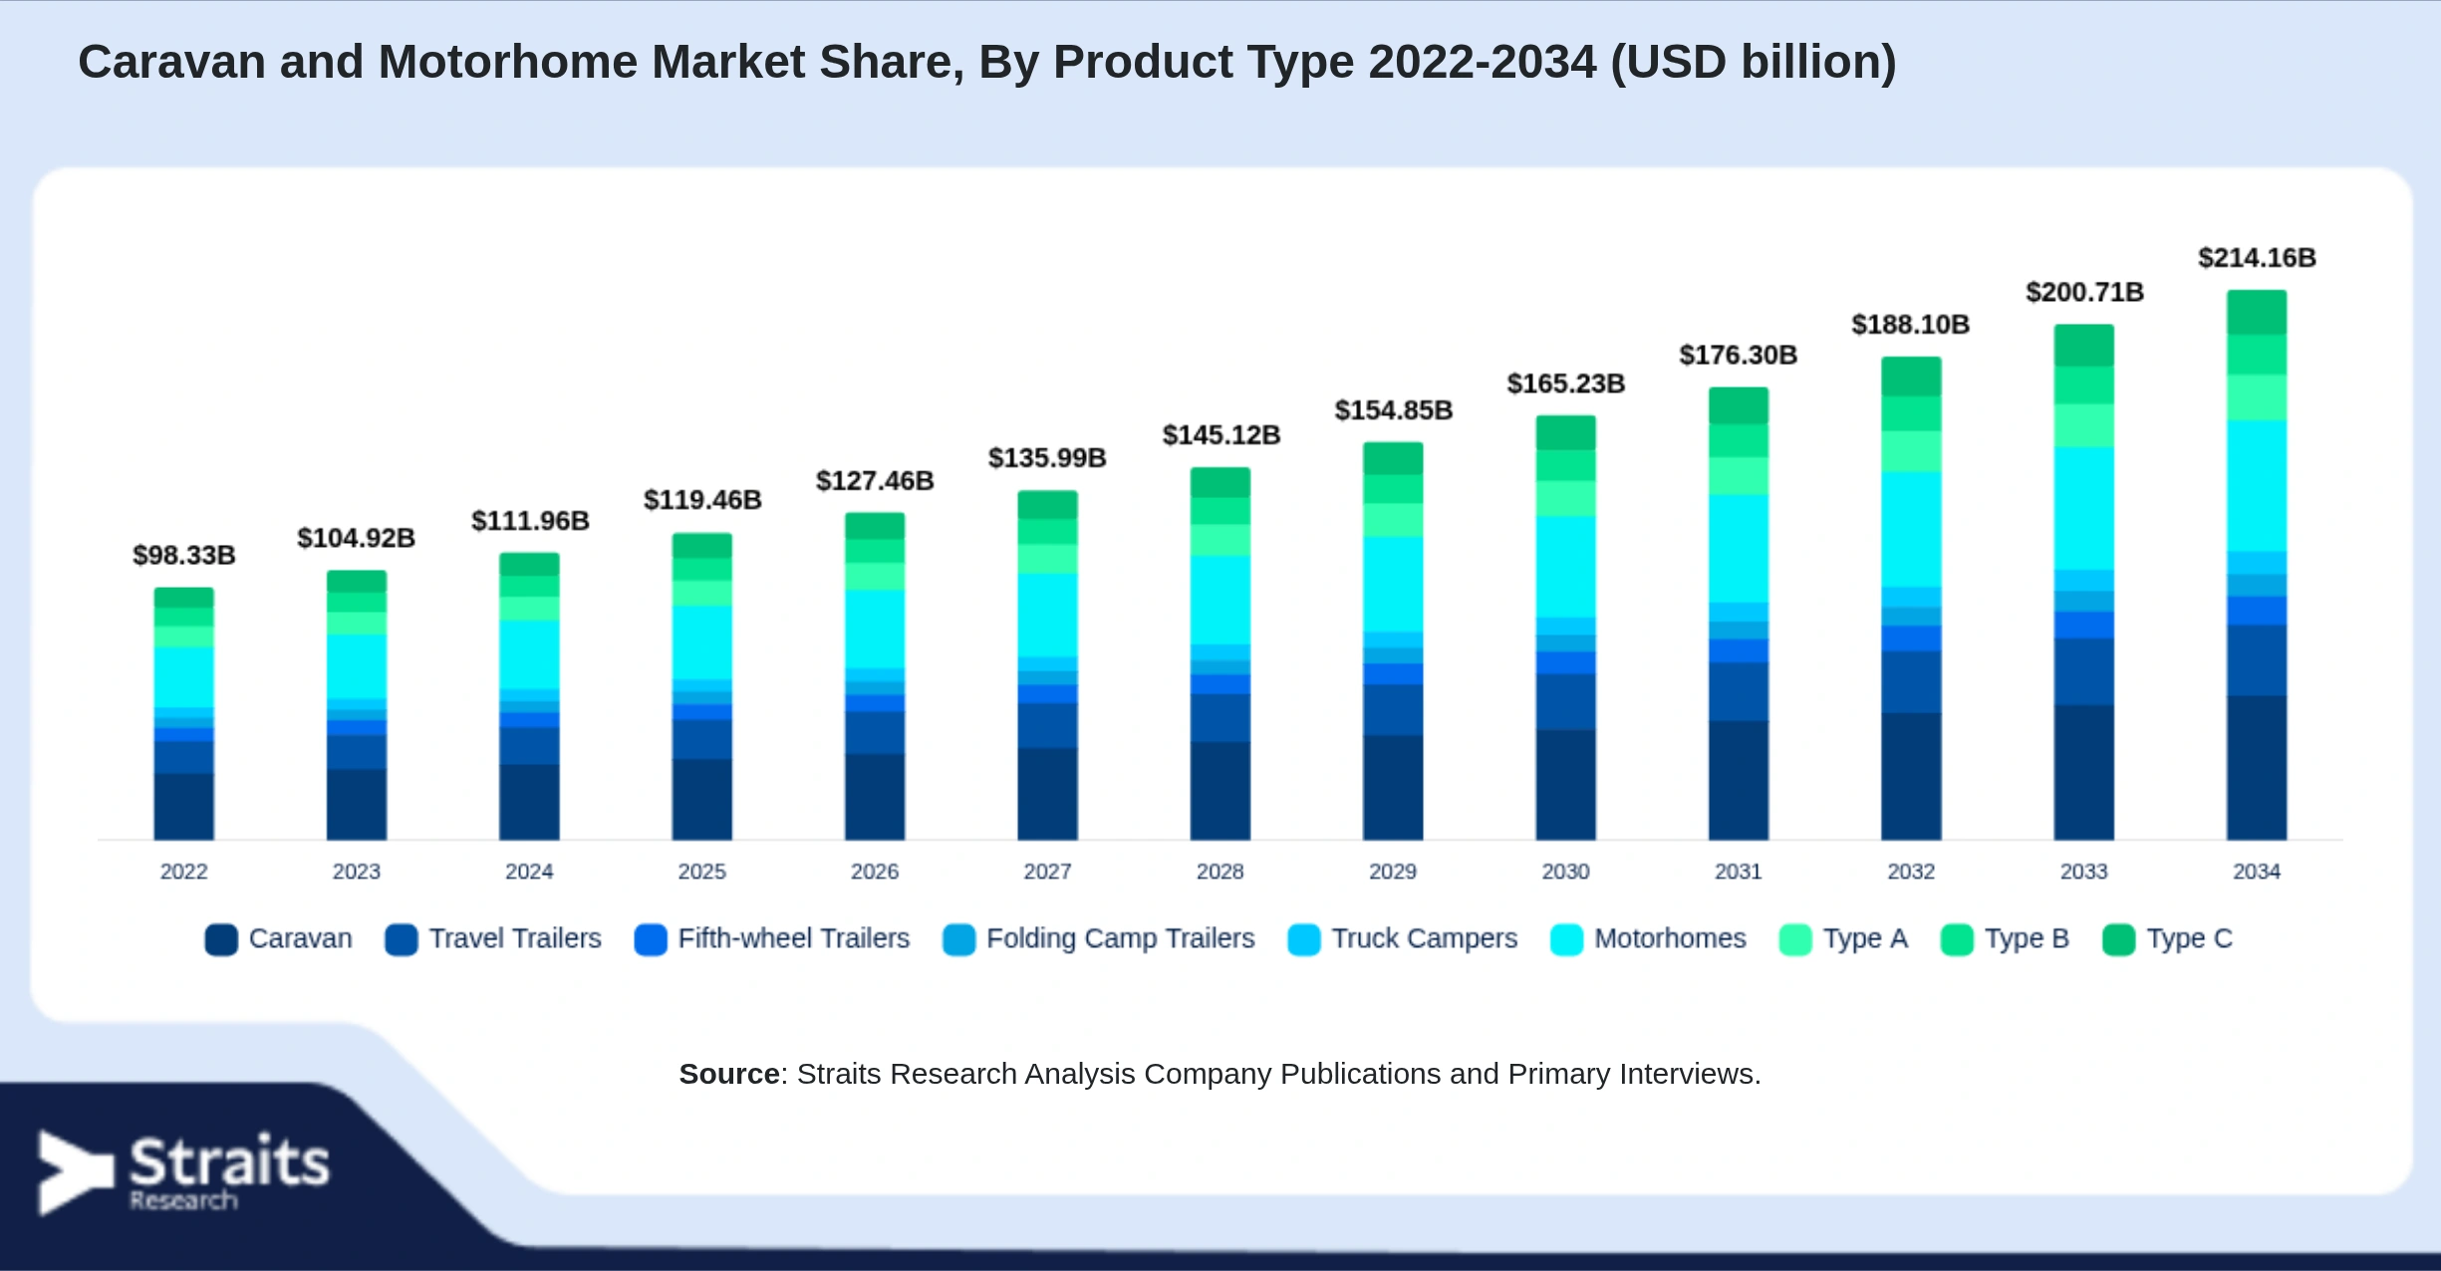Screen dimensions: 2441x1271
Task: Select the 2034 axis label
Action: tap(2257, 872)
